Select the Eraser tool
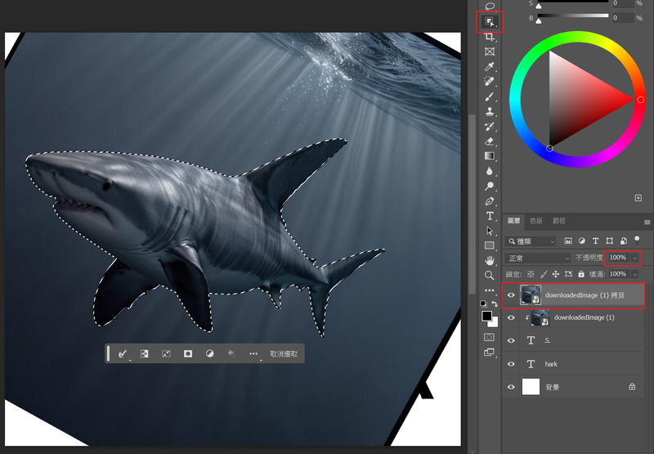Screen dimensions: 654x454 (x=490, y=141)
